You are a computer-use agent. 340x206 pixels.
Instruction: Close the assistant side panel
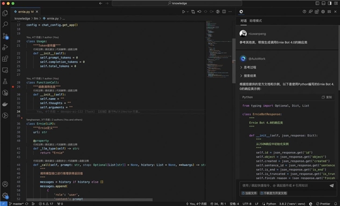click(x=335, y=12)
